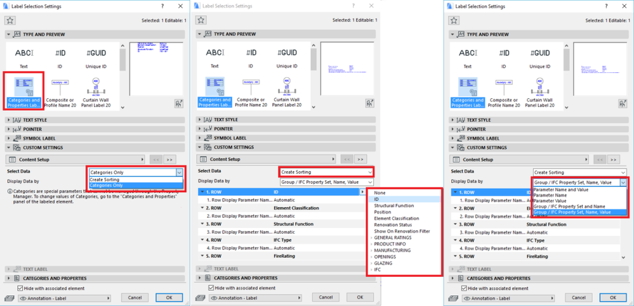
Task: Click Cancel button in left dialog
Action: click(x=135, y=298)
